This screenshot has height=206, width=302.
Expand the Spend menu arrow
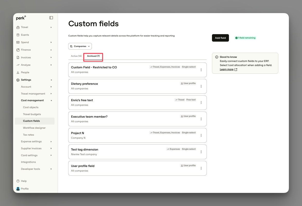coord(51,42)
